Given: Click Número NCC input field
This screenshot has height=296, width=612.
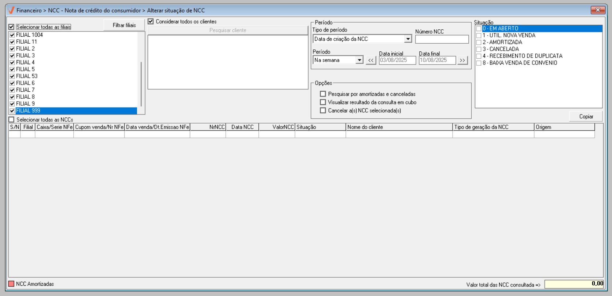Looking at the screenshot, I should [x=442, y=39].
